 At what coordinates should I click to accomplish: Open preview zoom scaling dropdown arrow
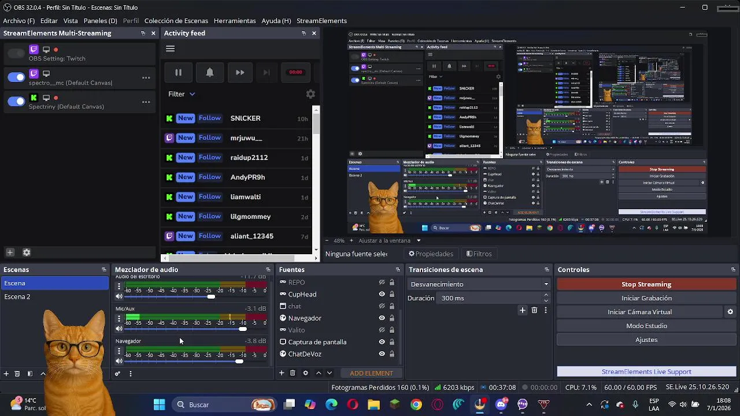click(x=419, y=240)
